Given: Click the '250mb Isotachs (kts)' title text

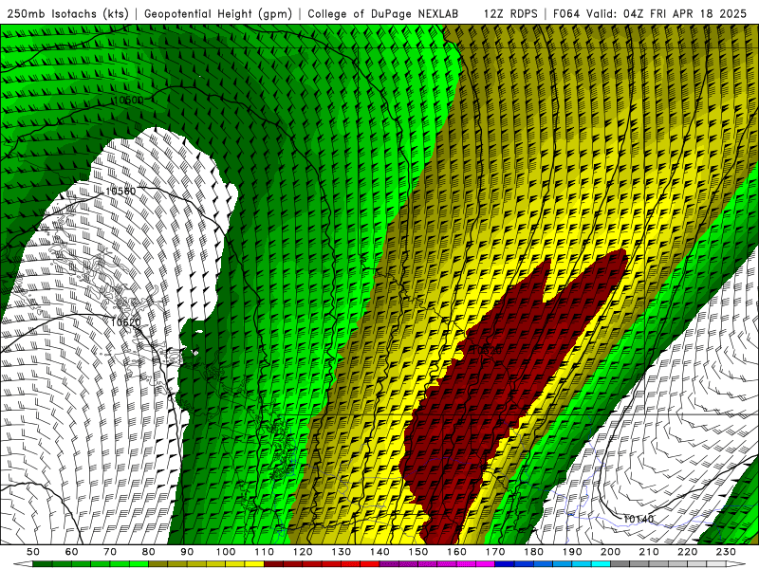Looking at the screenshot, I should tap(67, 14).
